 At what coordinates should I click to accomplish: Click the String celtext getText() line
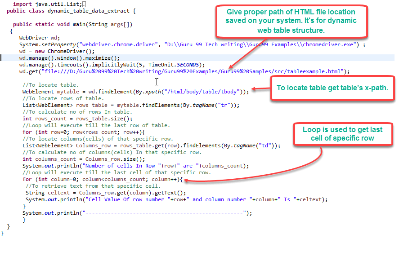coord(105,193)
